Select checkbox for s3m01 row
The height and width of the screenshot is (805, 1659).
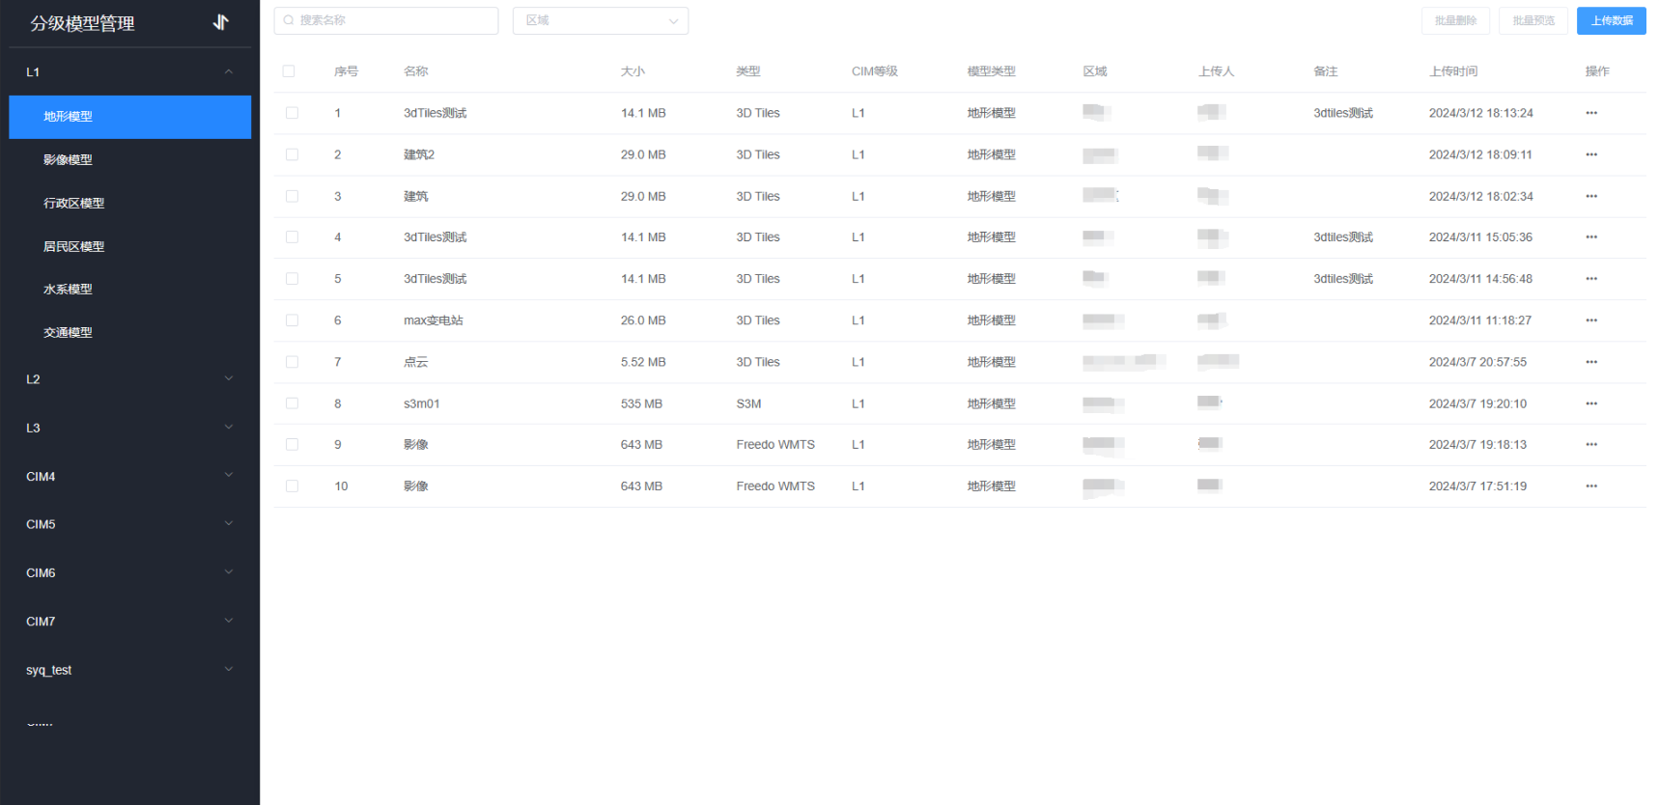[x=292, y=403]
